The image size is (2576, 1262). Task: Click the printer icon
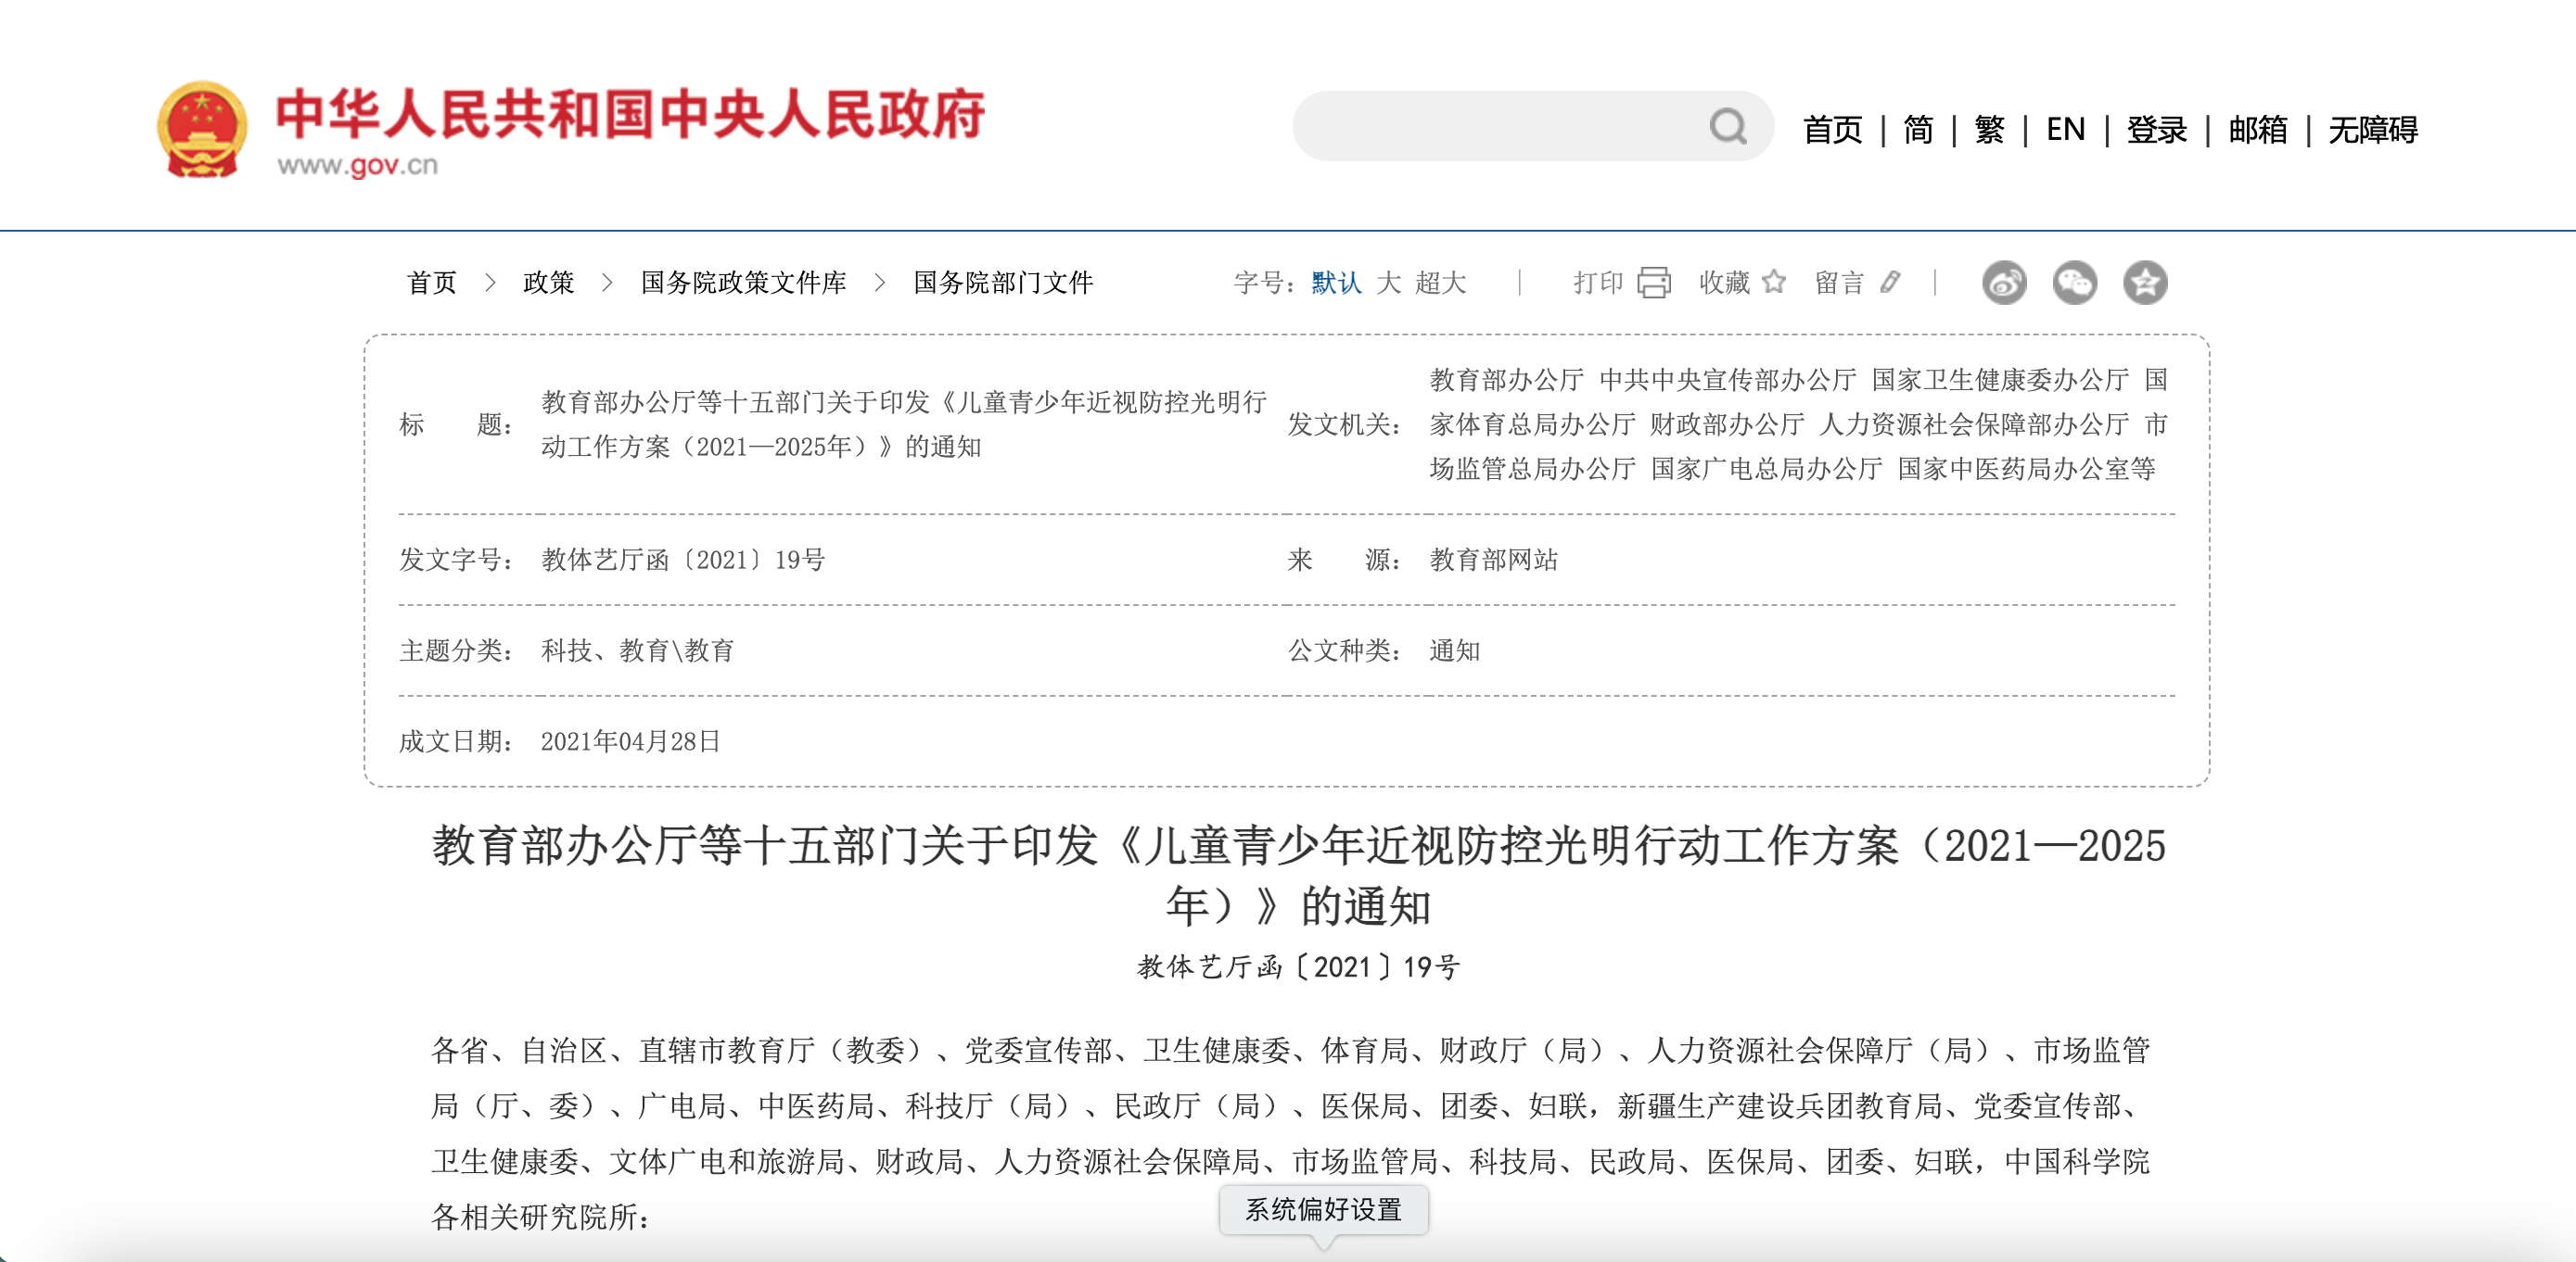click(x=1654, y=283)
